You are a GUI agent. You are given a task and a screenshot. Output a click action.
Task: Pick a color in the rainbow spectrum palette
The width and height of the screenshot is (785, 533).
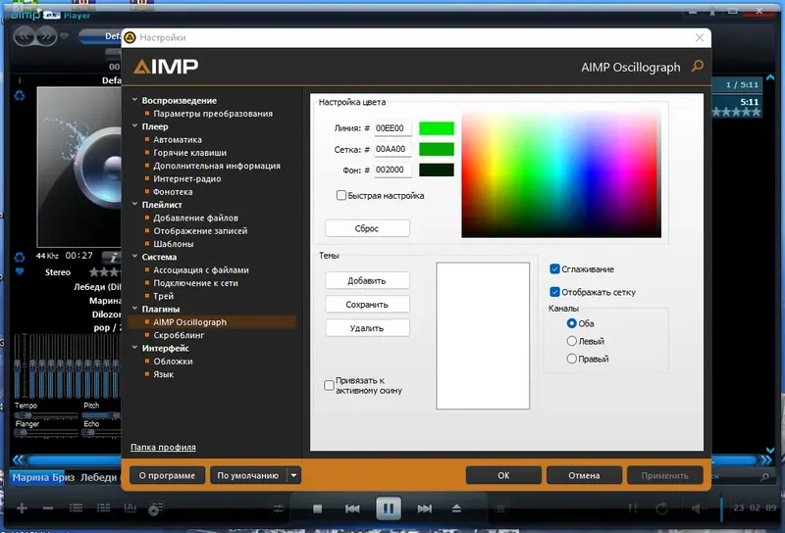tap(561, 175)
